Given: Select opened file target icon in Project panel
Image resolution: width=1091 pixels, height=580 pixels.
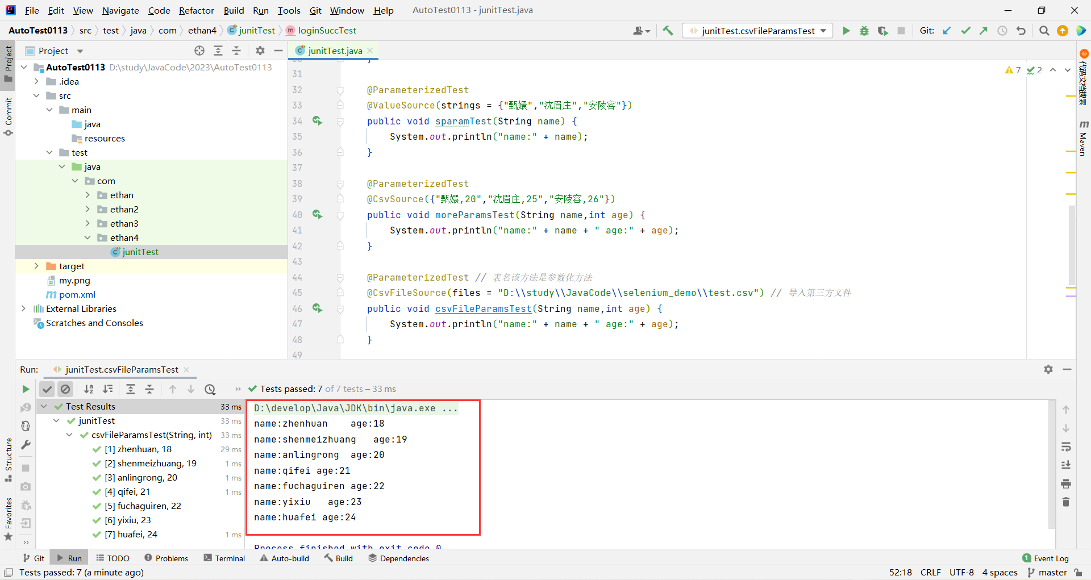Looking at the screenshot, I should point(199,51).
